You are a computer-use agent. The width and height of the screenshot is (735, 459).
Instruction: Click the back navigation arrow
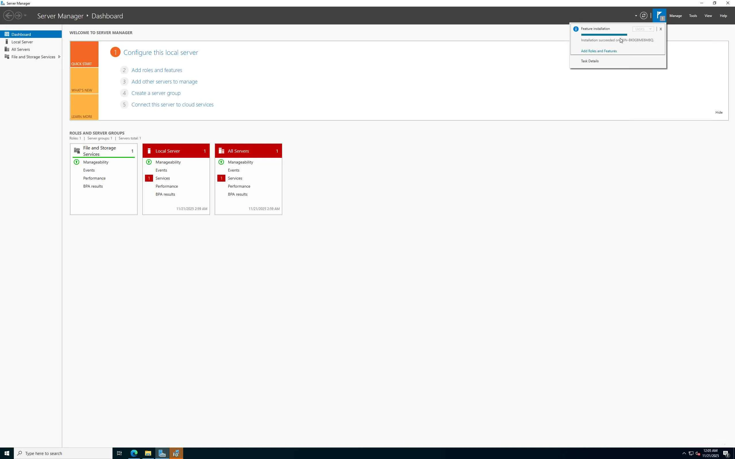9,15
